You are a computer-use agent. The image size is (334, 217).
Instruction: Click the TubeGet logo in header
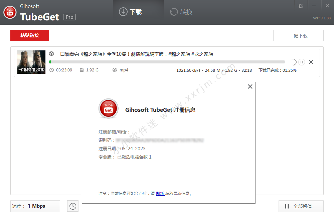10,12
